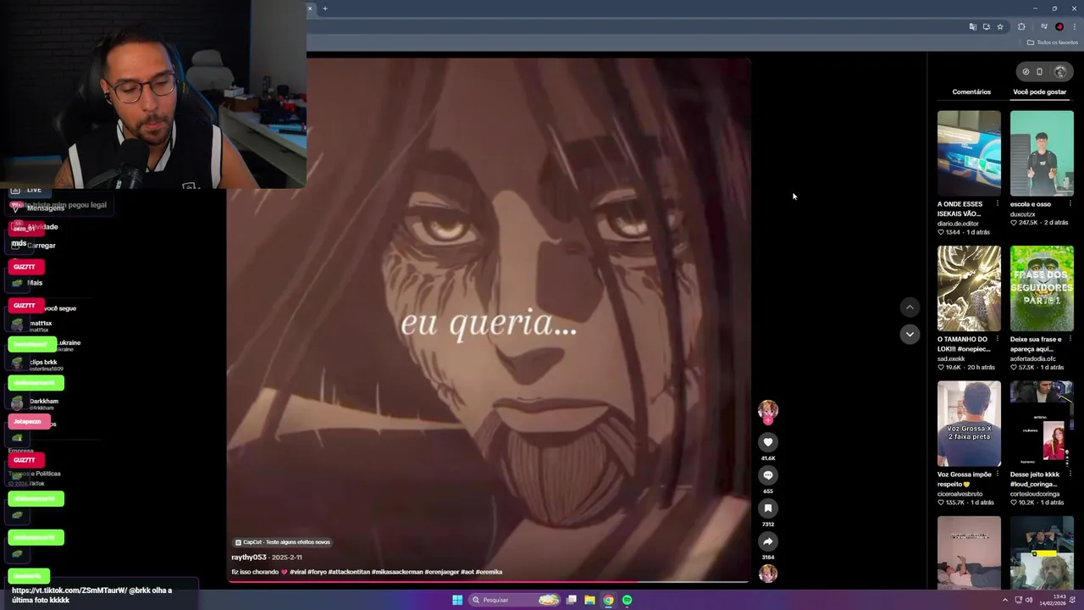
Task: Open aofertadodia.ofc author link
Action: point(1032,358)
